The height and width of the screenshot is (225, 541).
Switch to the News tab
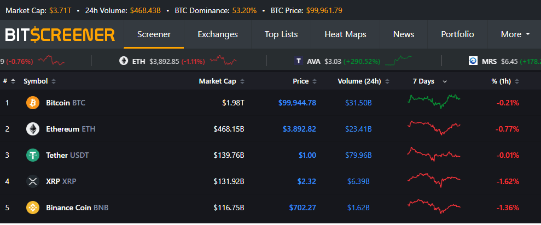[x=404, y=34]
